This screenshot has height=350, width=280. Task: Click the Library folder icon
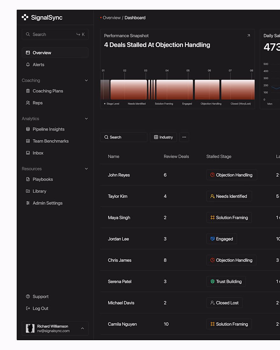tap(28, 191)
